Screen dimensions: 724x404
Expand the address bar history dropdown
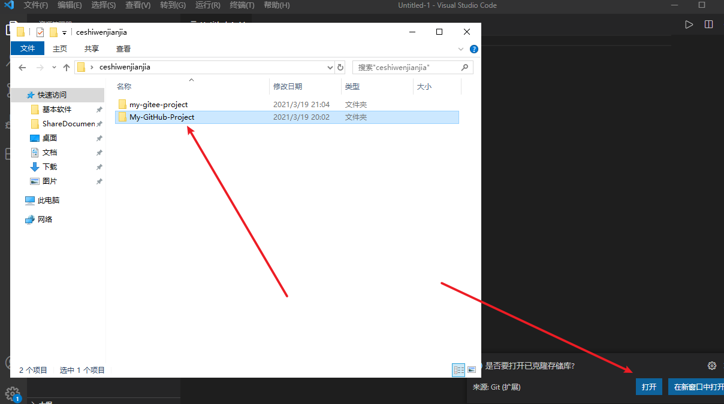click(330, 68)
